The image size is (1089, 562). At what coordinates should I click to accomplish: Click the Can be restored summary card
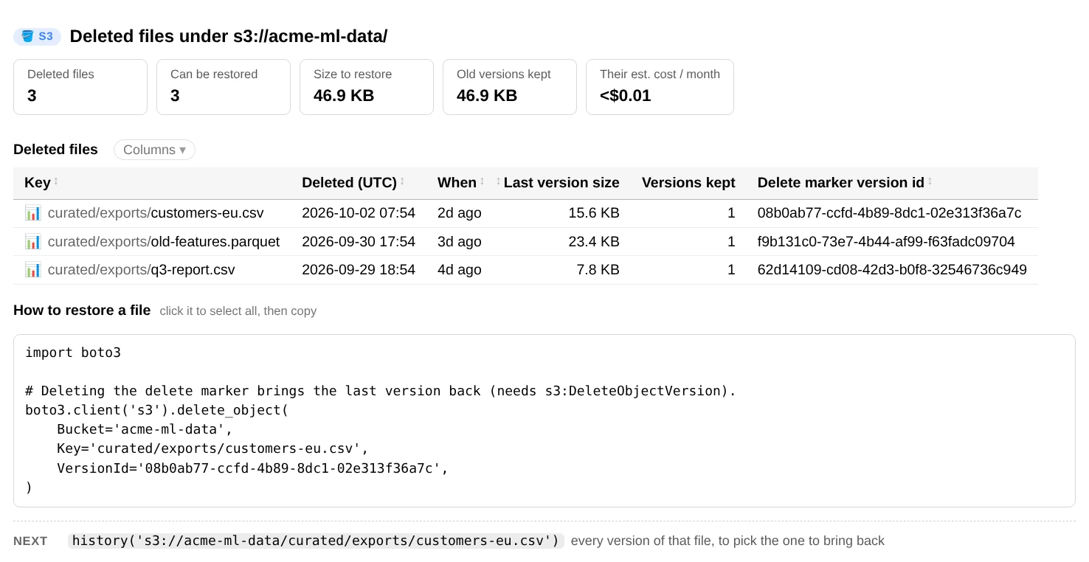tap(224, 87)
